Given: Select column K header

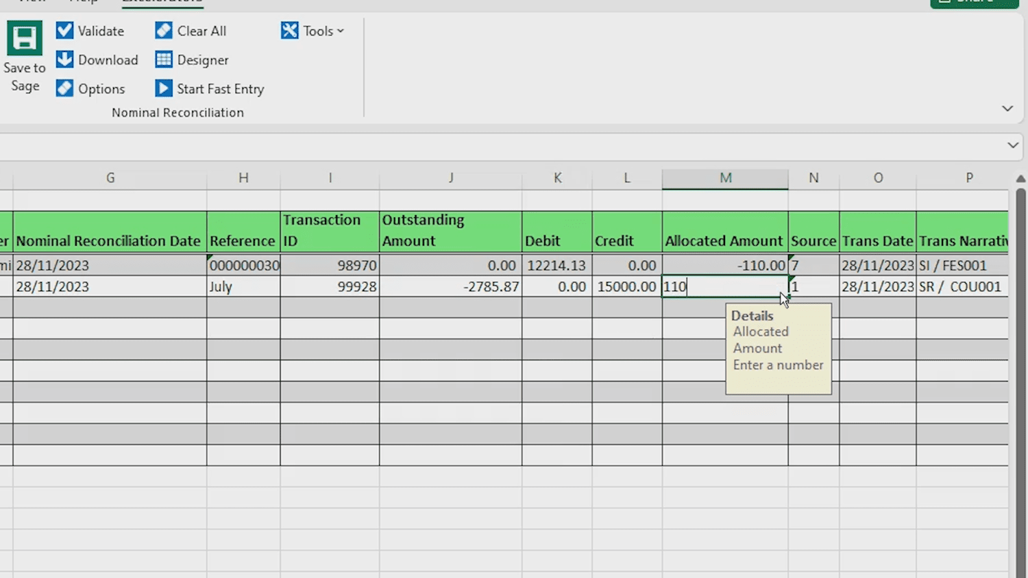Looking at the screenshot, I should [557, 178].
